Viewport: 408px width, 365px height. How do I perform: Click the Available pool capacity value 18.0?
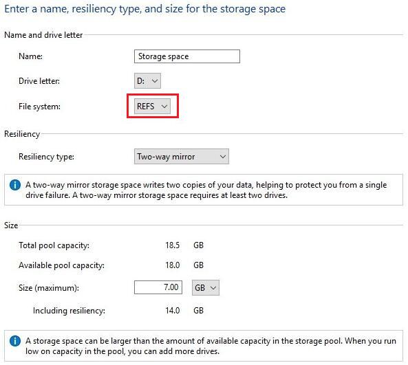[x=172, y=265]
